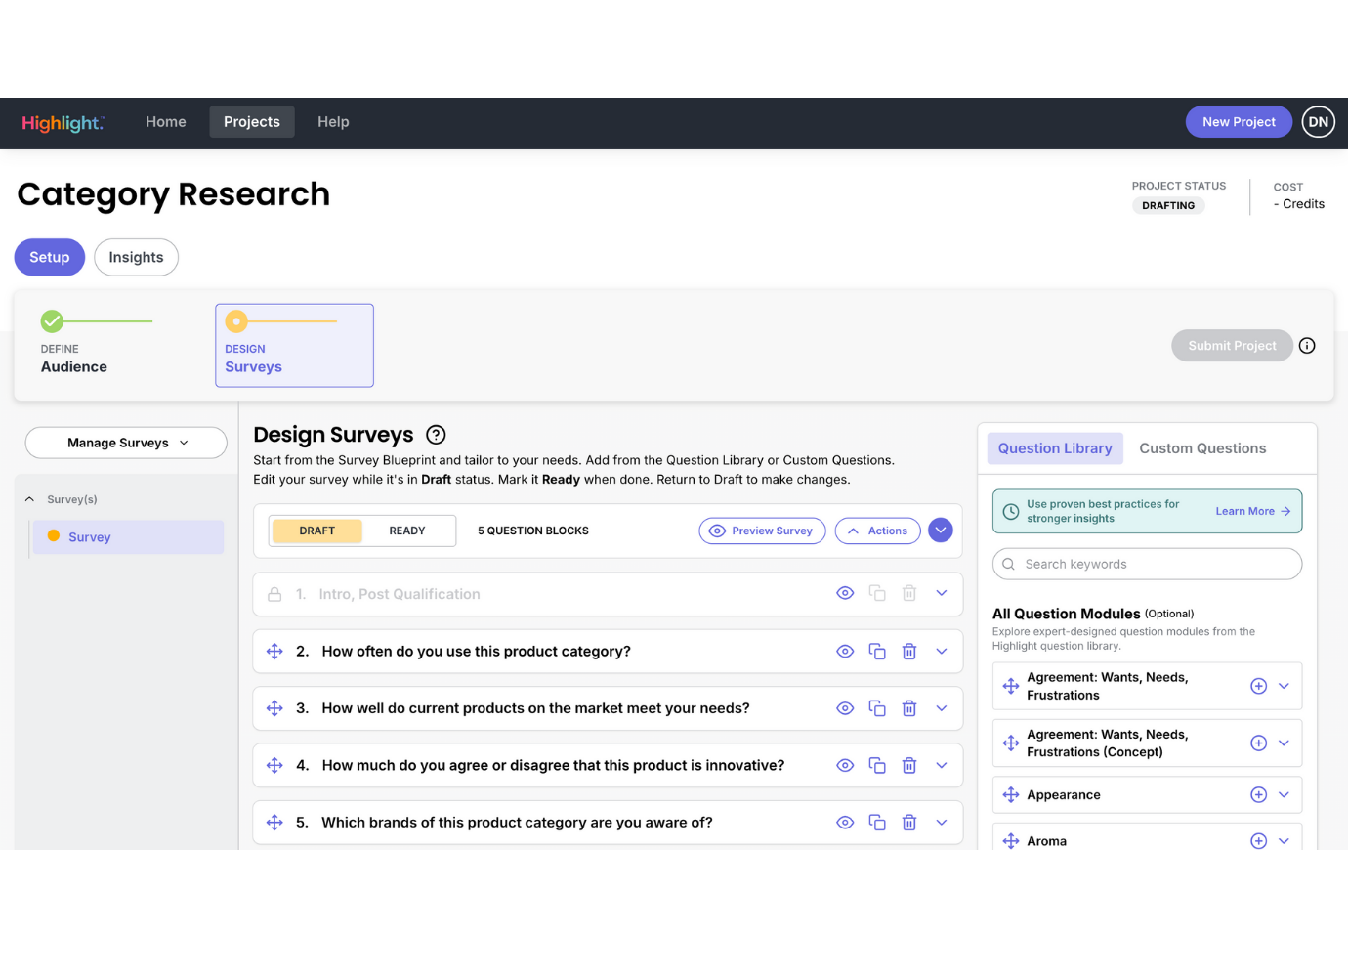
Task: Toggle eye icon on question 4
Action: pos(845,765)
